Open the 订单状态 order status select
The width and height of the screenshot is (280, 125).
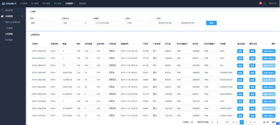pos(75,23)
